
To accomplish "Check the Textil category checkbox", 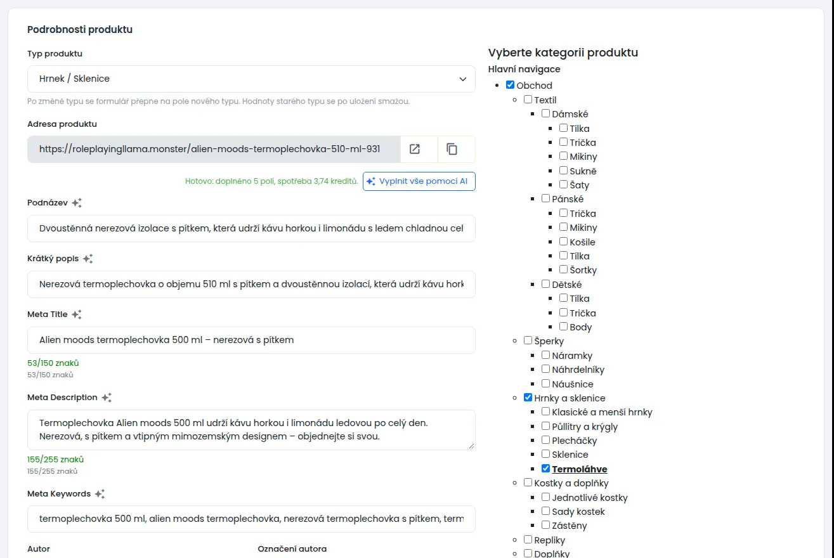I will click(528, 100).
